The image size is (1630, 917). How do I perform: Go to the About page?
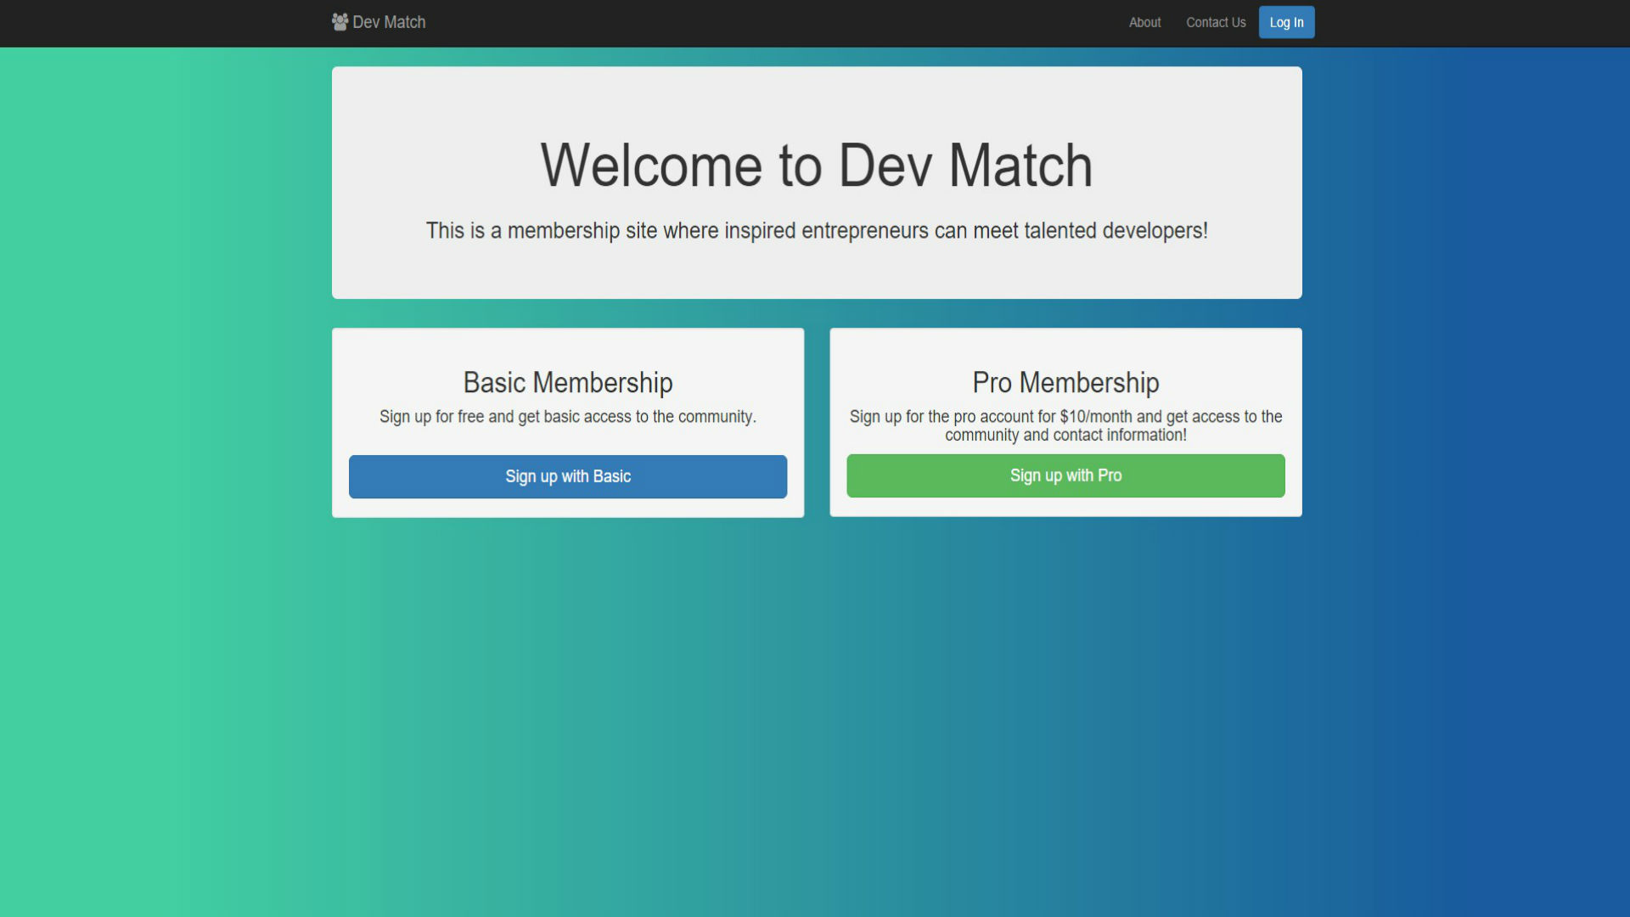1144,23
